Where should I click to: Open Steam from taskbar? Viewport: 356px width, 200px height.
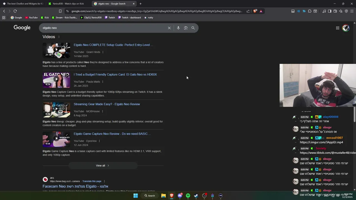click(196, 196)
